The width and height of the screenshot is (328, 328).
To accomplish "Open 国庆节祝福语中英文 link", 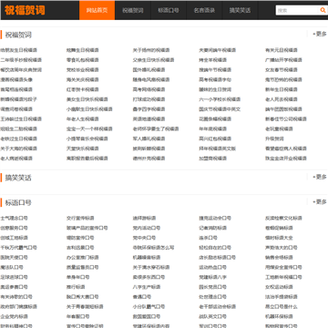I will coord(220,109).
